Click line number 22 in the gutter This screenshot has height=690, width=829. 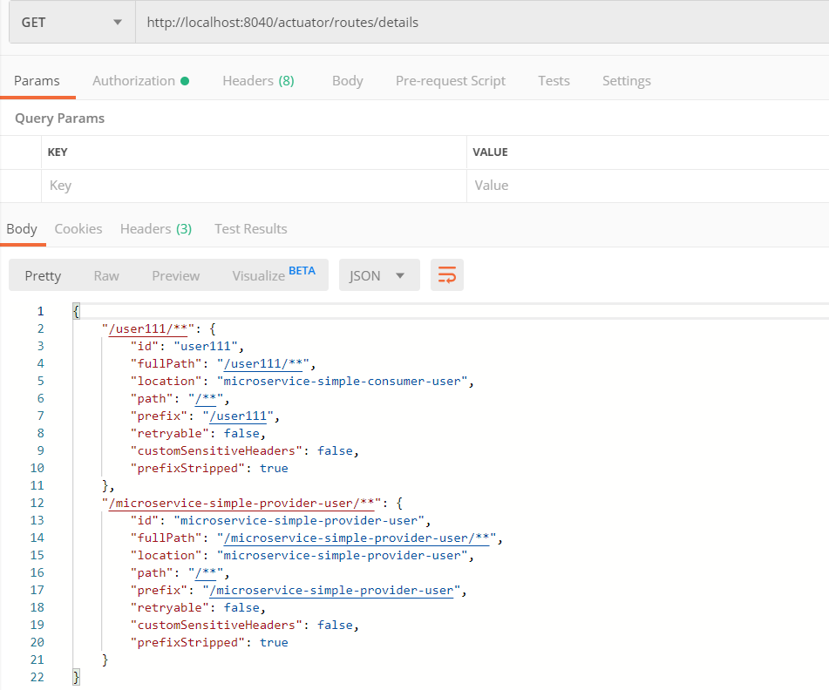pos(37,677)
